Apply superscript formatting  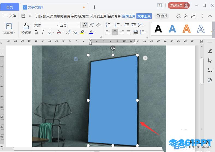68,32
